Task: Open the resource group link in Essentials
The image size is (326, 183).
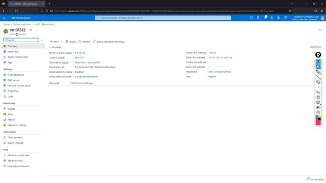Action: (80, 53)
